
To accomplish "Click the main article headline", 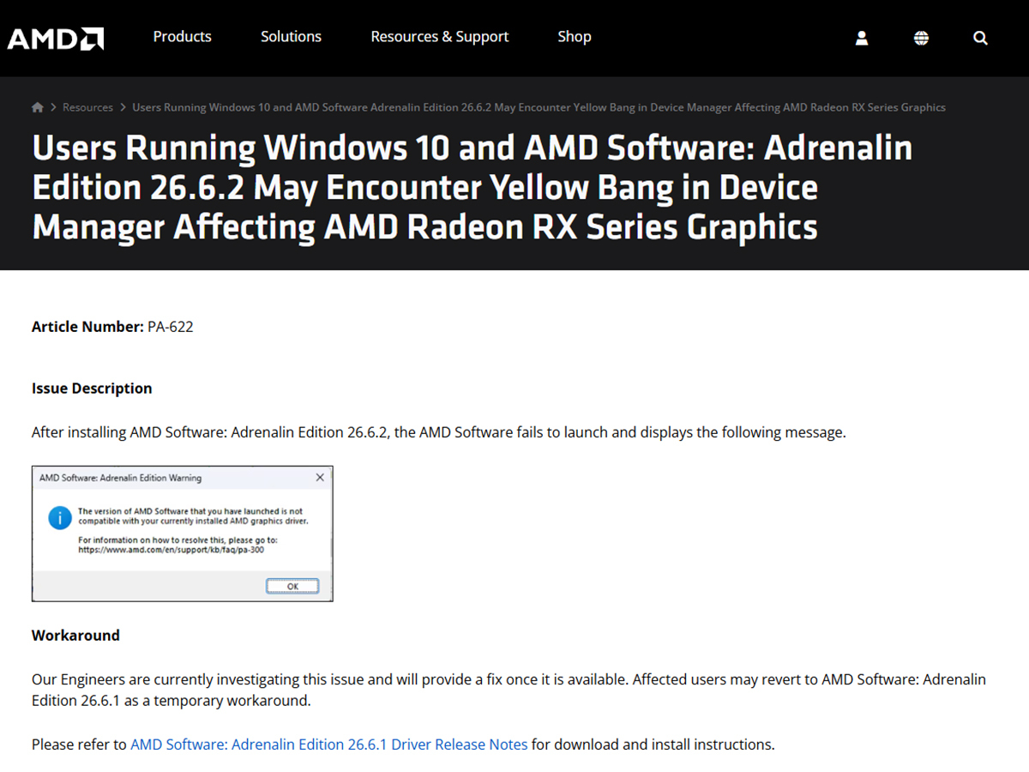I will (472, 188).
